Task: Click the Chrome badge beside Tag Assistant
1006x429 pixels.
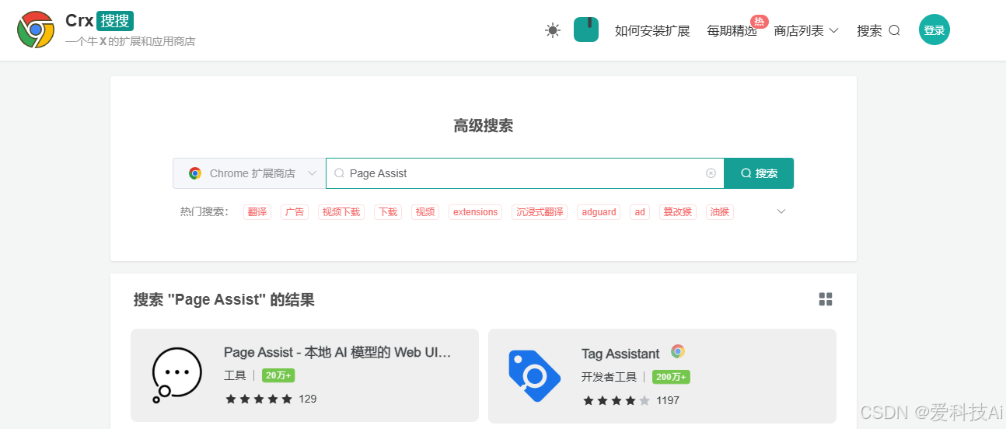Action: [x=678, y=351]
